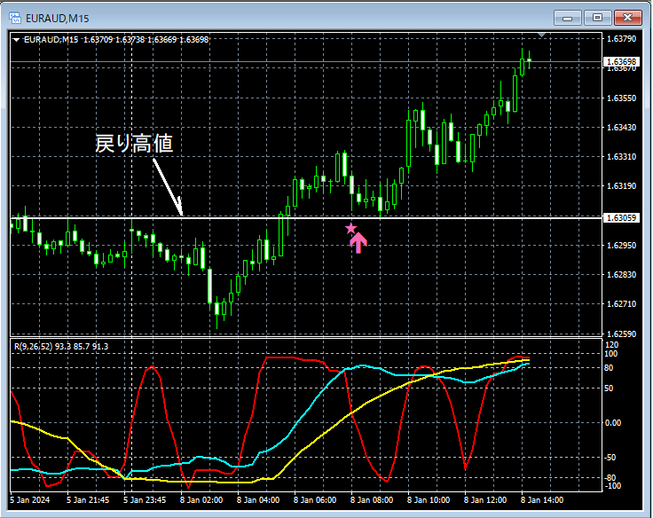Select the pink up arrow signal

[x=358, y=243]
